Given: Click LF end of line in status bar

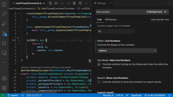Looking at the screenshot, I should click(127, 95).
